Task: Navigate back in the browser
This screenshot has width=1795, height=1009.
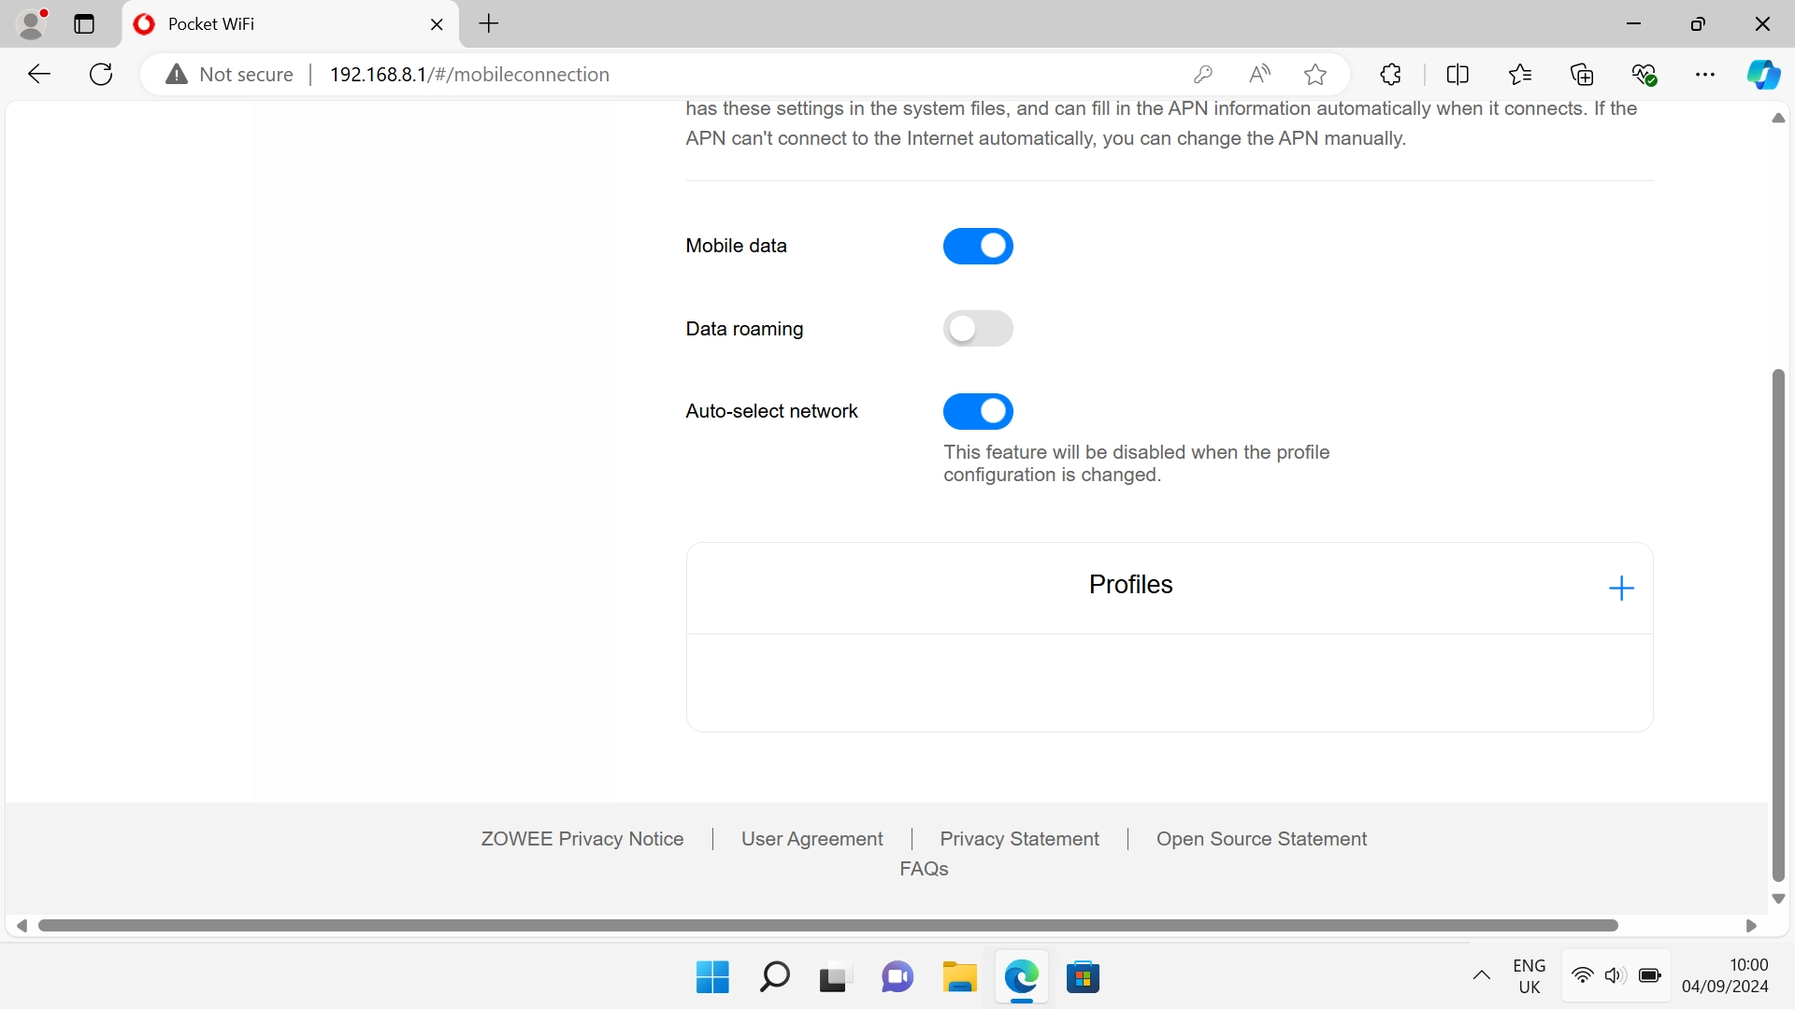Action: coord(38,74)
